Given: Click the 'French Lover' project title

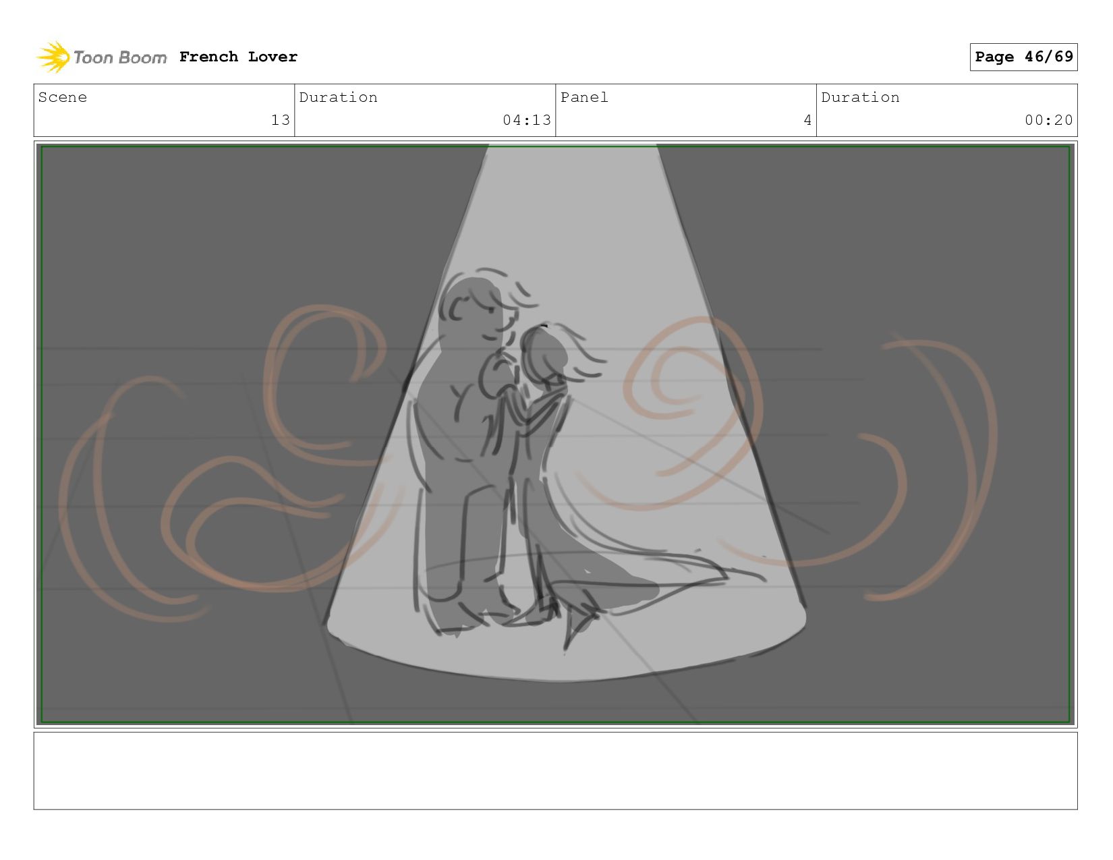Looking at the screenshot, I should [238, 57].
